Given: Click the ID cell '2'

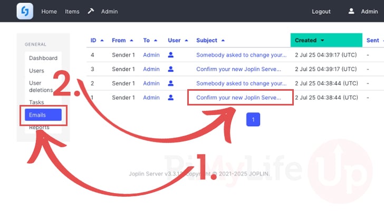Looking at the screenshot, I should [x=92, y=83].
